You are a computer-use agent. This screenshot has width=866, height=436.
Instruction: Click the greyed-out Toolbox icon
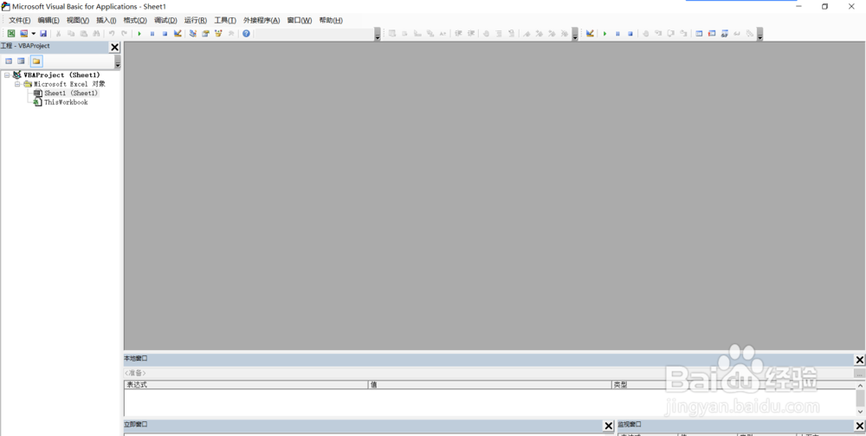coord(231,34)
